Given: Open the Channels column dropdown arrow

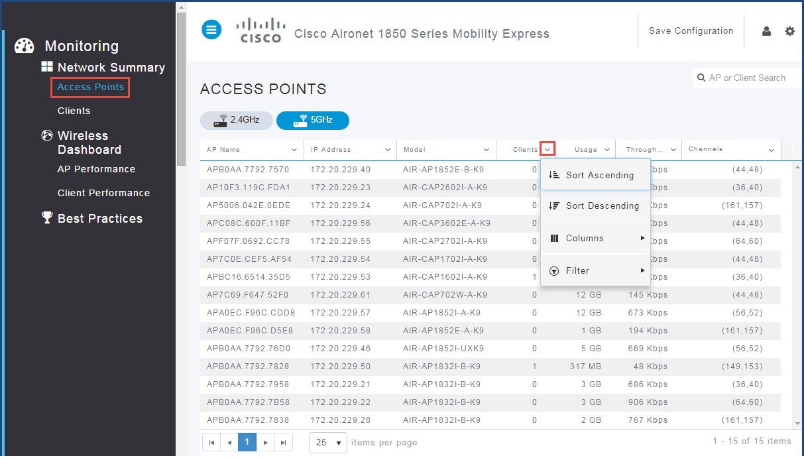Looking at the screenshot, I should click(x=772, y=150).
